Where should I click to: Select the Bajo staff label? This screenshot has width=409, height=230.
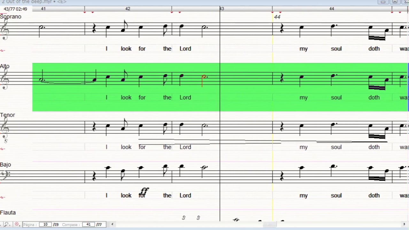point(5,165)
